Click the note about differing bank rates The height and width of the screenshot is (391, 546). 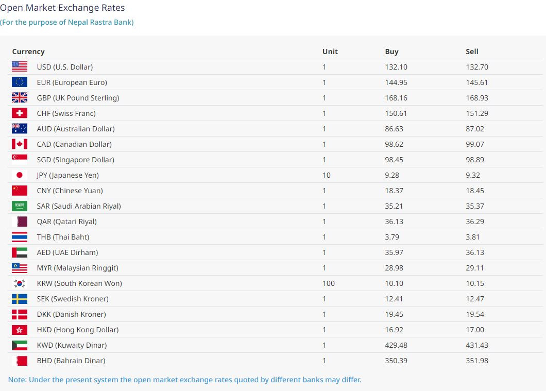tap(184, 380)
